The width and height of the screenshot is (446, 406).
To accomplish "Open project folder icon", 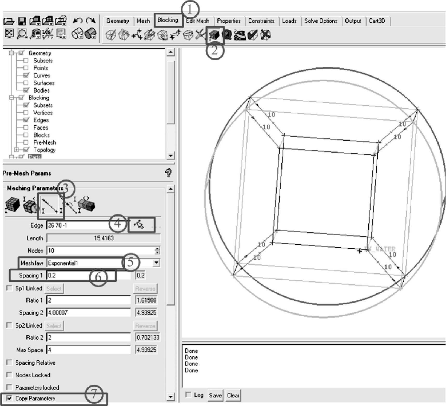I will pos(9,21).
